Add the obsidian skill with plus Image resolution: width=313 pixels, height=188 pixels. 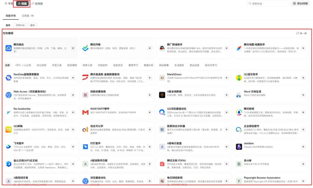click(x=303, y=147)
